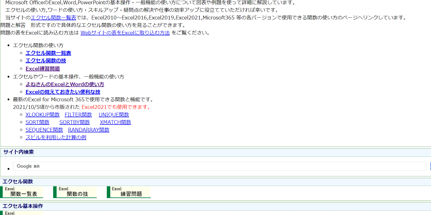Click the red Excel2021でも使用できます text
This screenshot has height=215, width=431.
[116, 107]
